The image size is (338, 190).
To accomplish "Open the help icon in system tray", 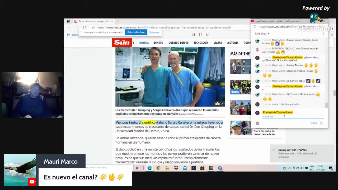I will pos(284,168).
